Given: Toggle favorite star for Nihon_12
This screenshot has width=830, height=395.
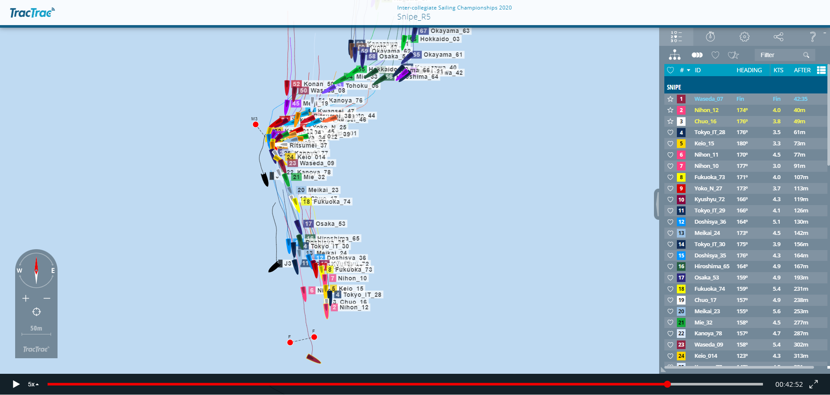Looking at the screenshot, I should coord(670,110).
